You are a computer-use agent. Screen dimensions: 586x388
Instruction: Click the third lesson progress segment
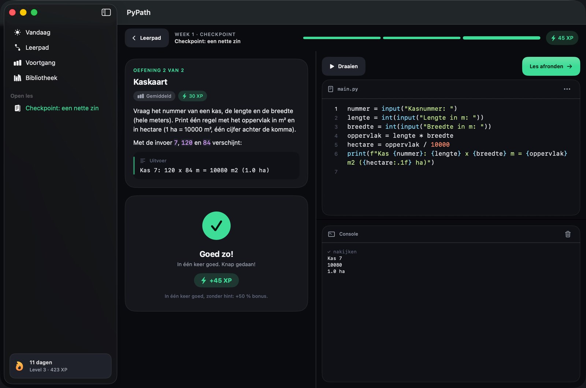[501, 38]
